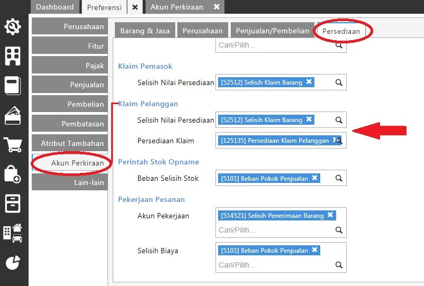Screen dimensions: 424x286
Task: Switch to the Barang & Jasa tab
Action: point(145,31)
